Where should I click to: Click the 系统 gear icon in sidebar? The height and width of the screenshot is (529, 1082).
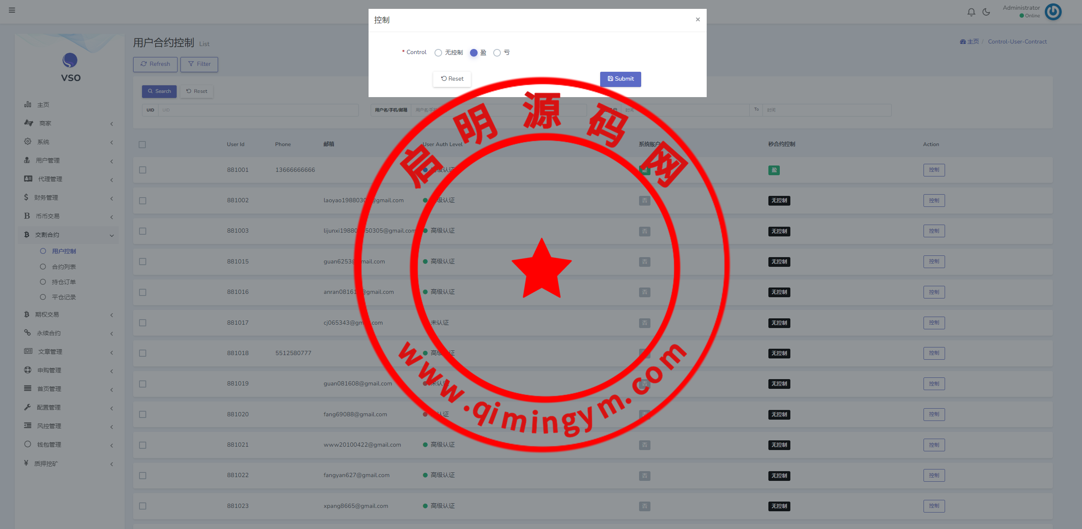point(28,141)
